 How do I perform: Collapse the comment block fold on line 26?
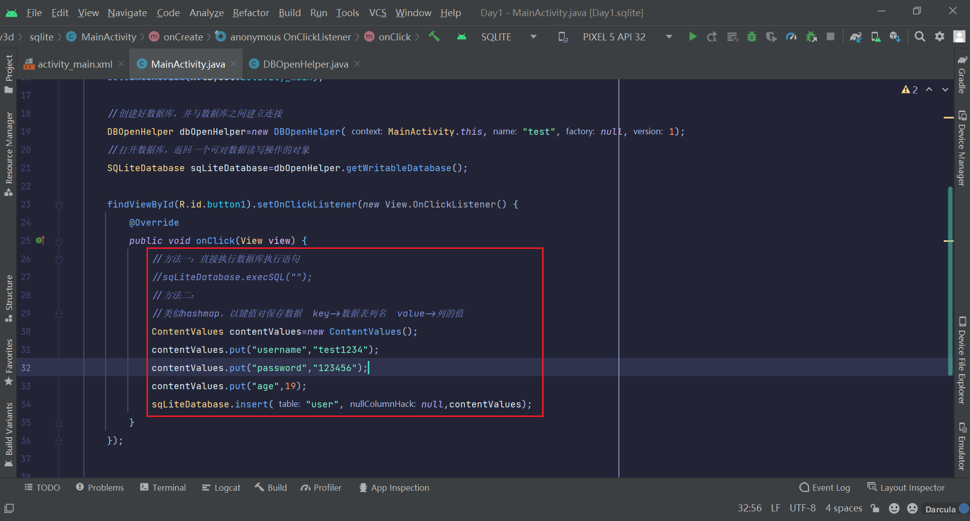coord(59,259)
